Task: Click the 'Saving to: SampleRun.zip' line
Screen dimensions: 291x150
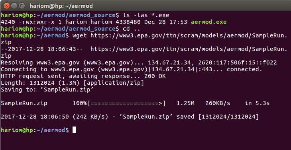Action: pyautogui.click(x=47, y=90)
